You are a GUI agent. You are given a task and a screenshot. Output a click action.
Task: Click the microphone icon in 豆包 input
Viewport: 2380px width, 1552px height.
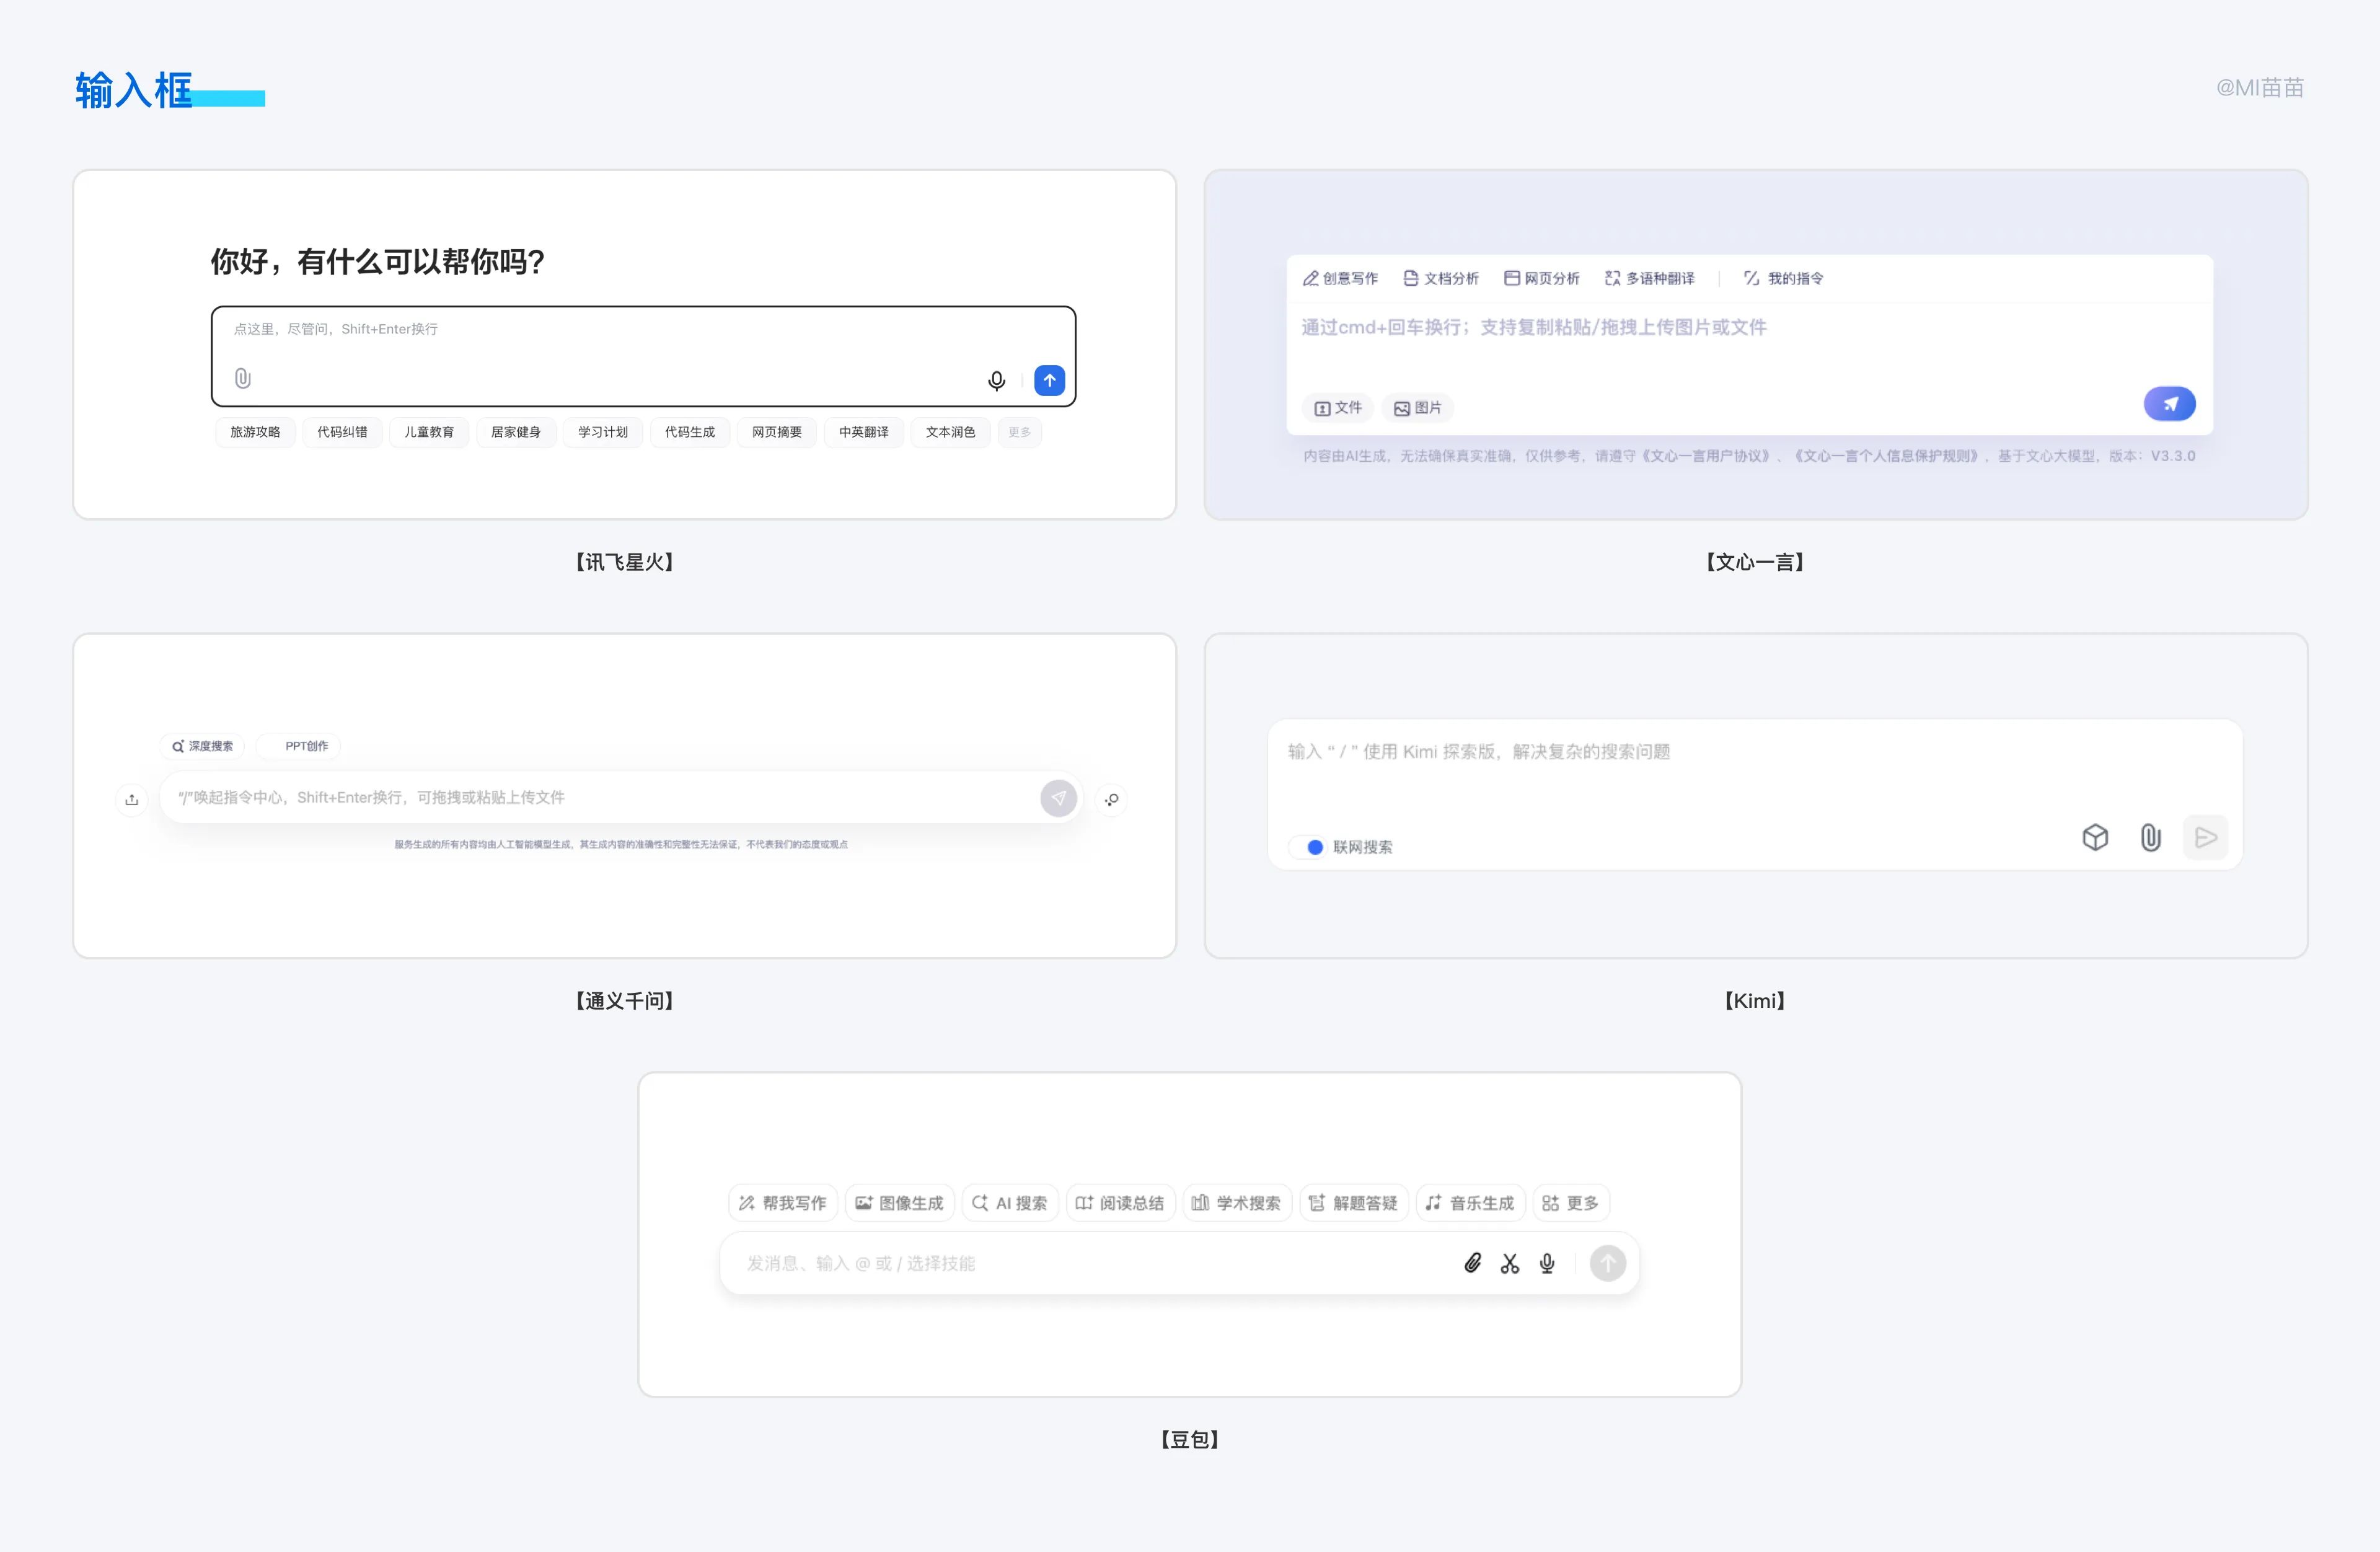(1547, 1264)
